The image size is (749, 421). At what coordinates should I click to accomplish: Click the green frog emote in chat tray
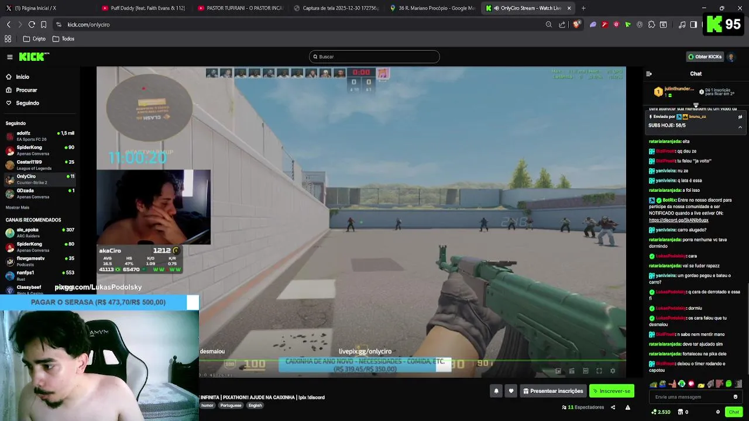click(729, 384)
